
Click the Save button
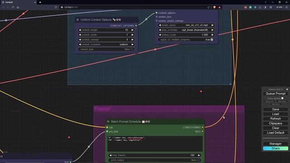pos(275,110)
